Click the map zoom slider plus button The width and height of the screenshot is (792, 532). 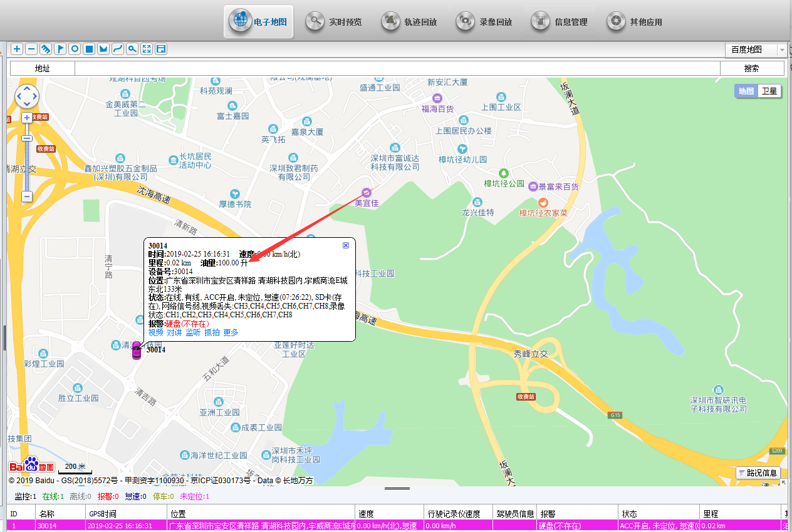(x=27, y=118)
